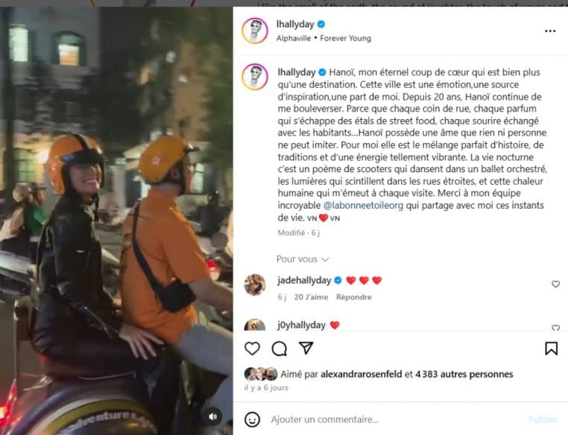
Task: Save the post with the bookmark icon
Action: tap(551, 349)
